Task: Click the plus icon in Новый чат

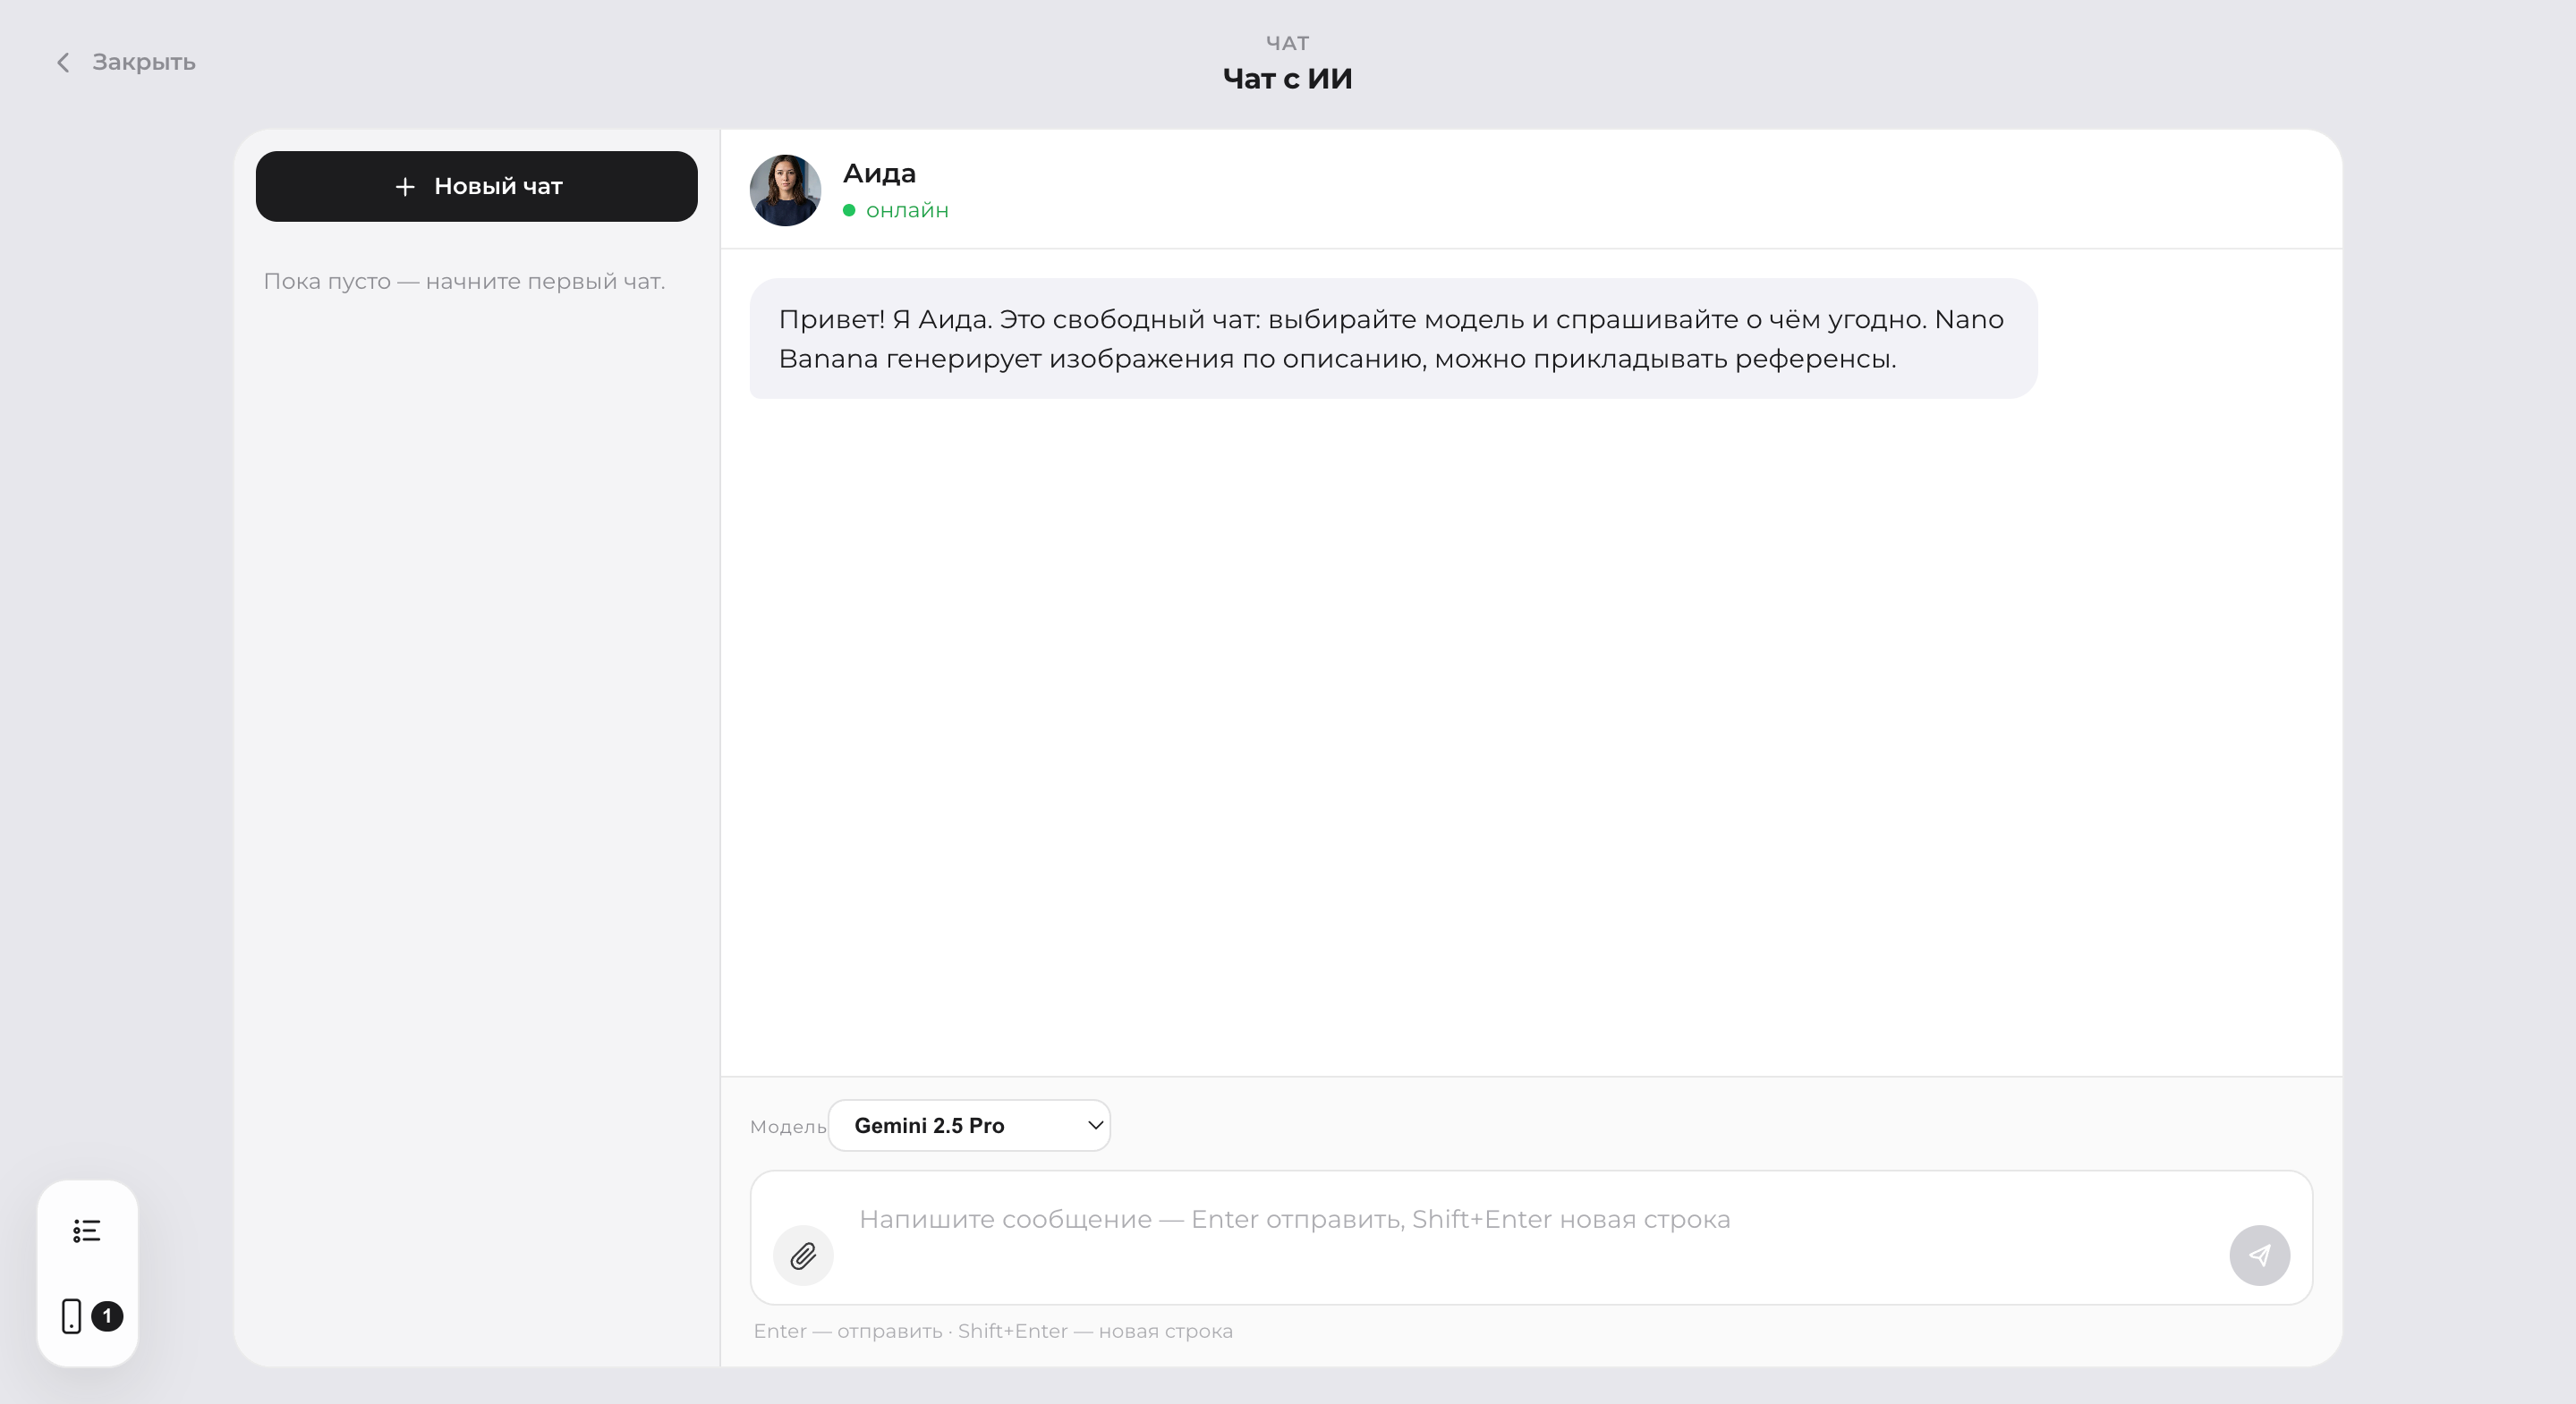Action: [405, 187]
